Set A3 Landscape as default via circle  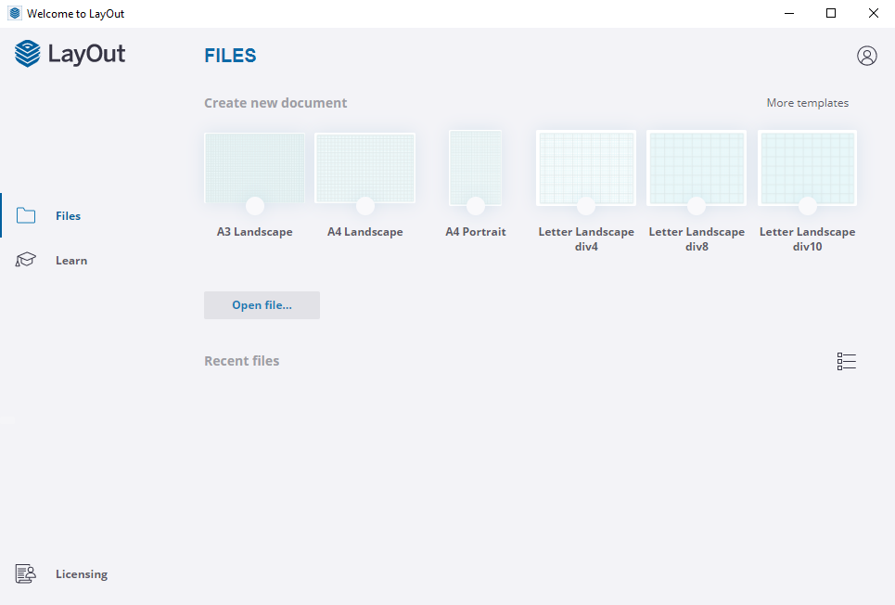tap(254, 206)
